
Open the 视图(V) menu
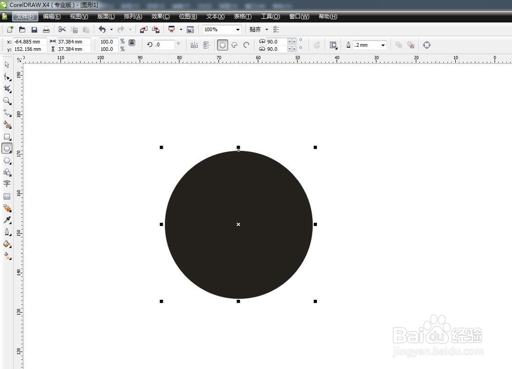coord(79,16)
